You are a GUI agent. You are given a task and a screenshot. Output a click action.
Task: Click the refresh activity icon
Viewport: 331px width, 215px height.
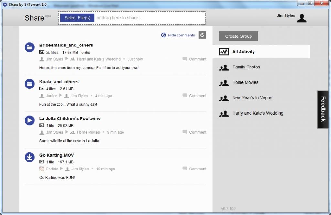[x=202, y=35]
